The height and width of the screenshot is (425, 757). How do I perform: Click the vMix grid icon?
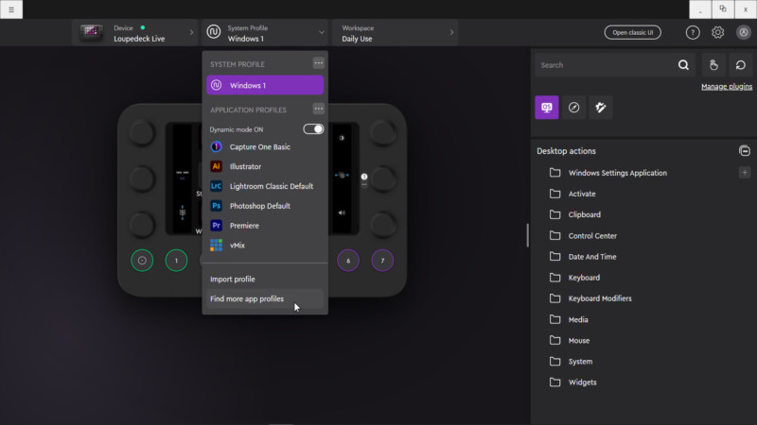coord(217,246)
